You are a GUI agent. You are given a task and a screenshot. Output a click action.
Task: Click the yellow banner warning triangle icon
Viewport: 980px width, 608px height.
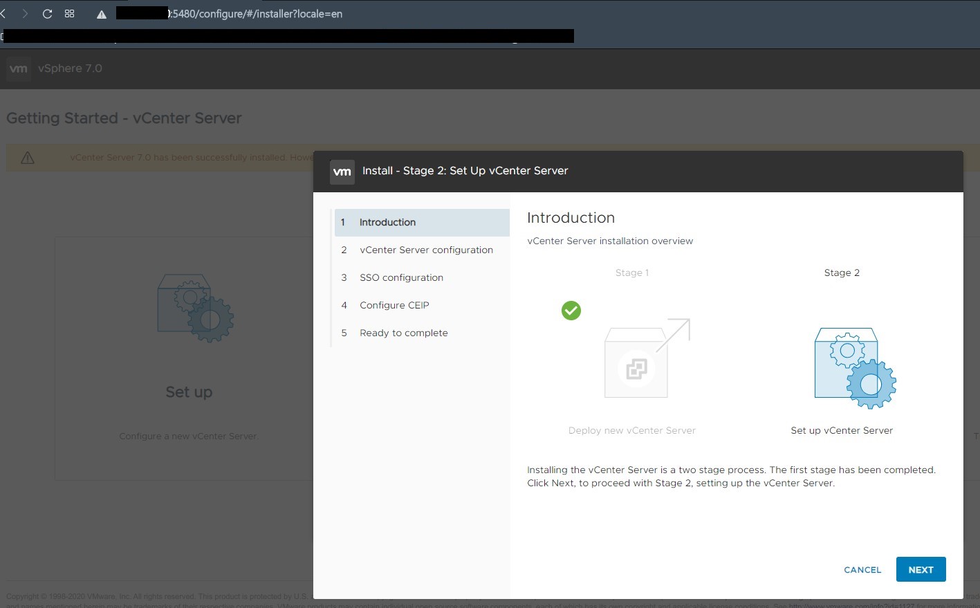[28, 158]
